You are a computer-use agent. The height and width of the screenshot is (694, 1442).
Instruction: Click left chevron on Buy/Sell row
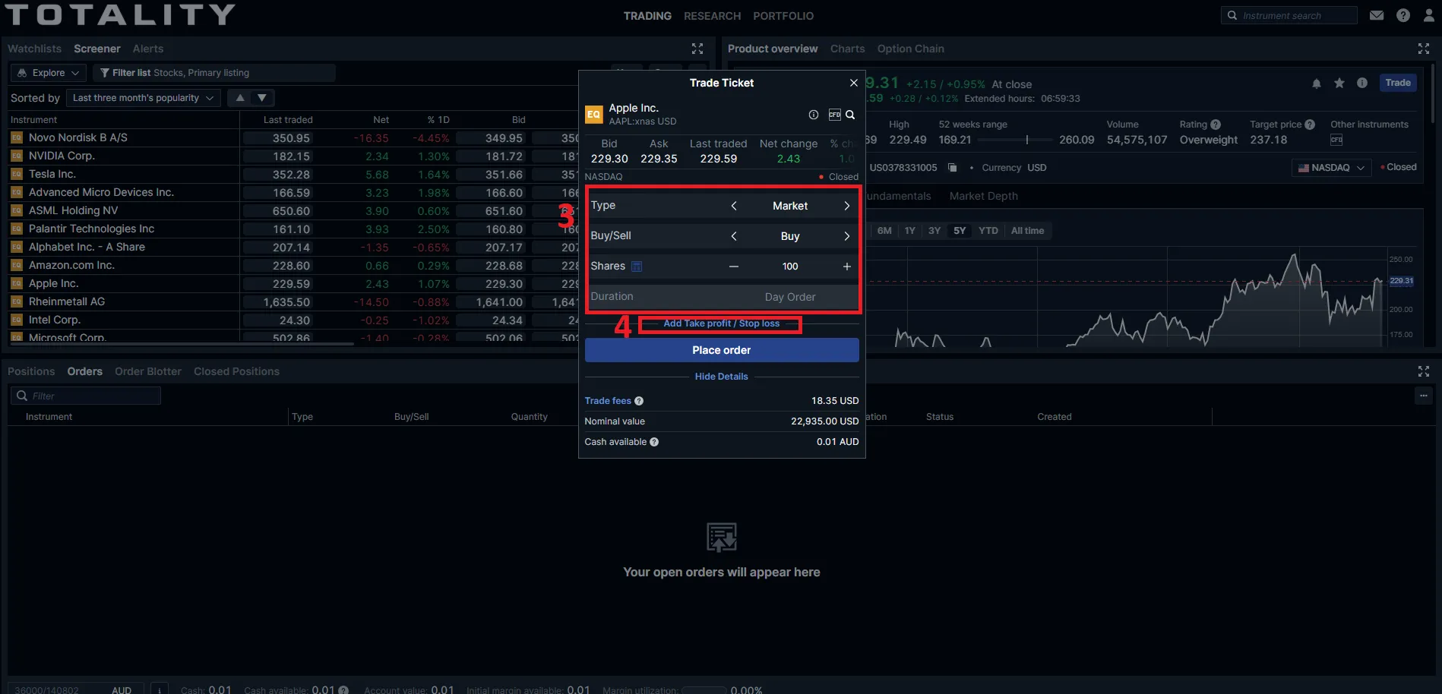(x=734, y=236)
